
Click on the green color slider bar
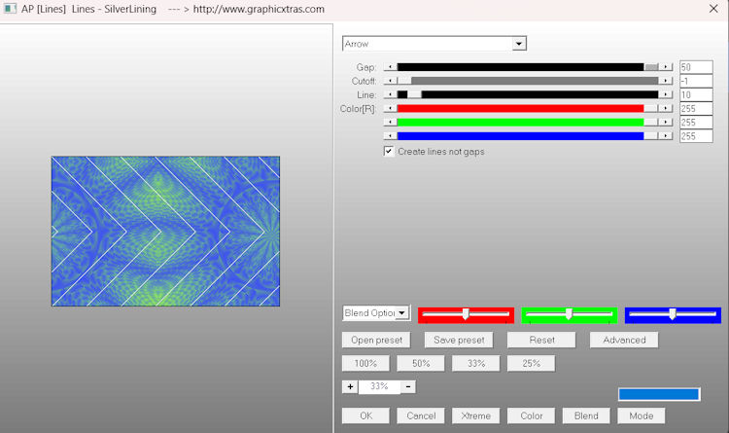coord(528,122)
